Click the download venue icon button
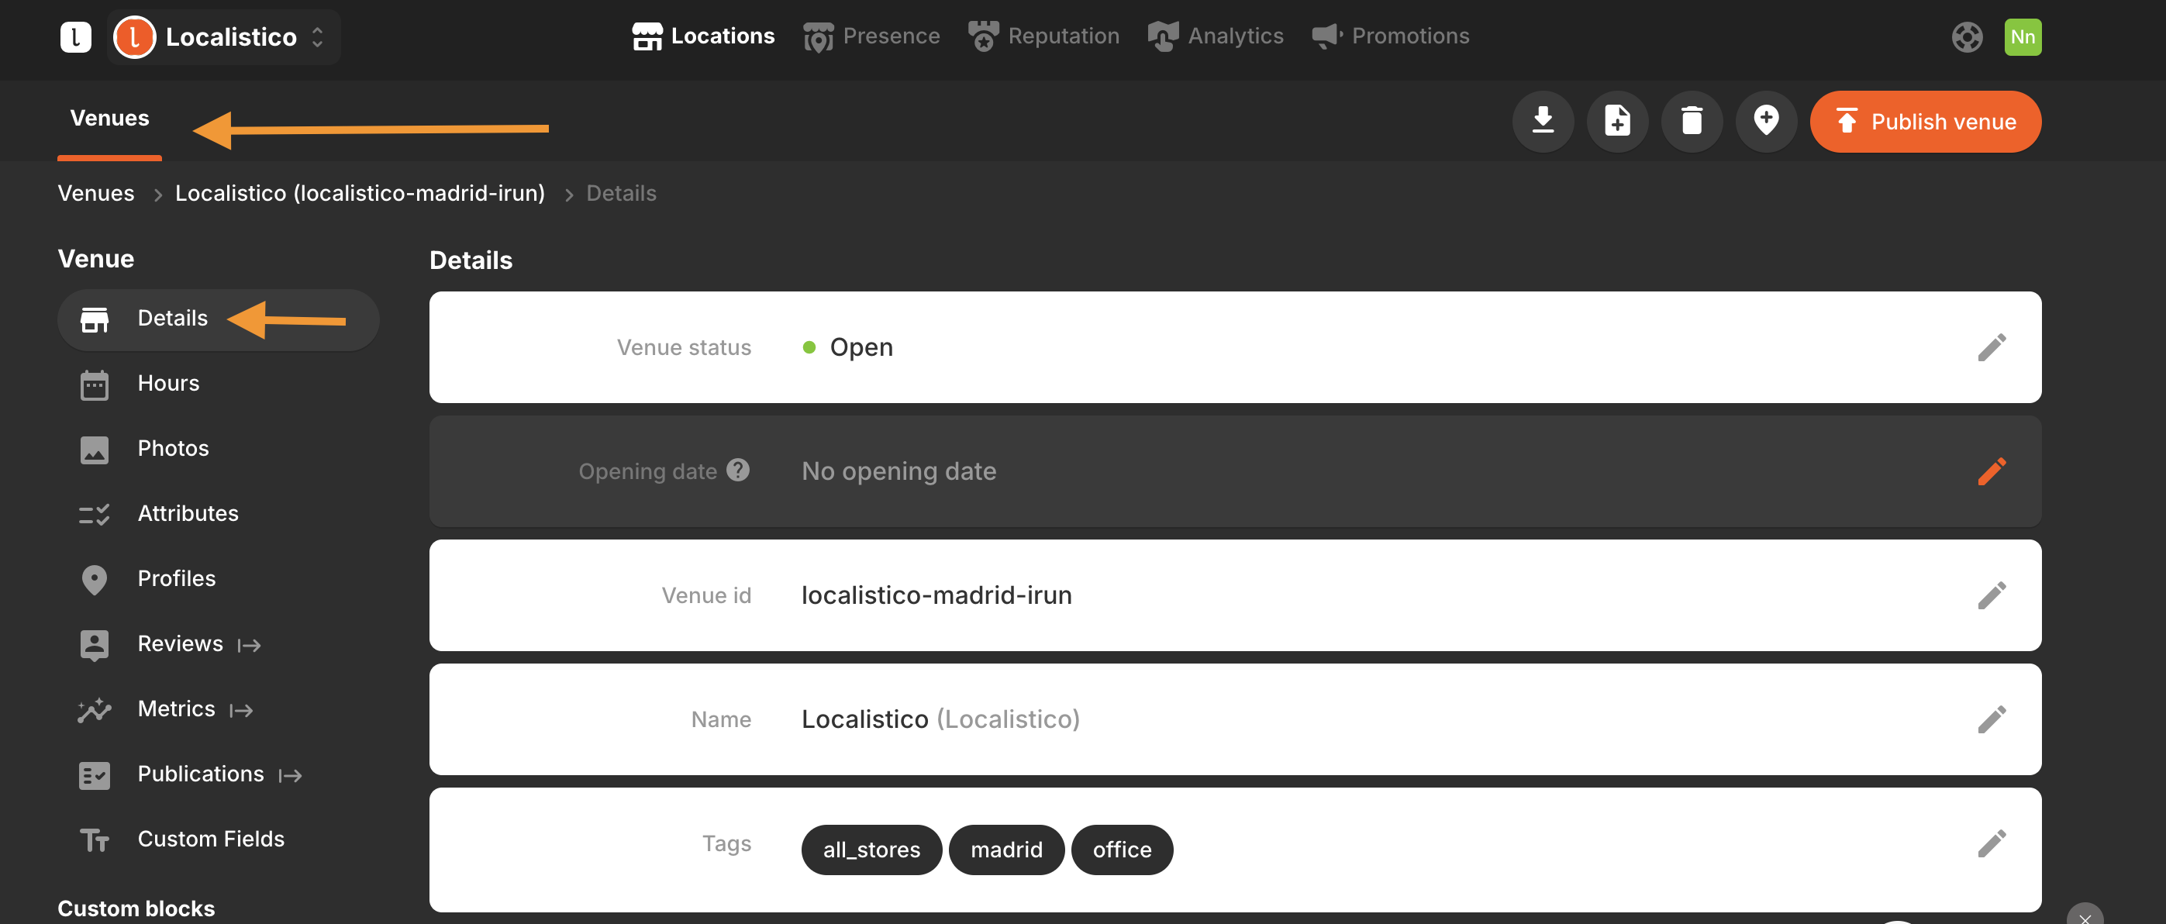The width and height of the screenshot is (2166, 924). pyautogui.click(x=1542, y=121)
